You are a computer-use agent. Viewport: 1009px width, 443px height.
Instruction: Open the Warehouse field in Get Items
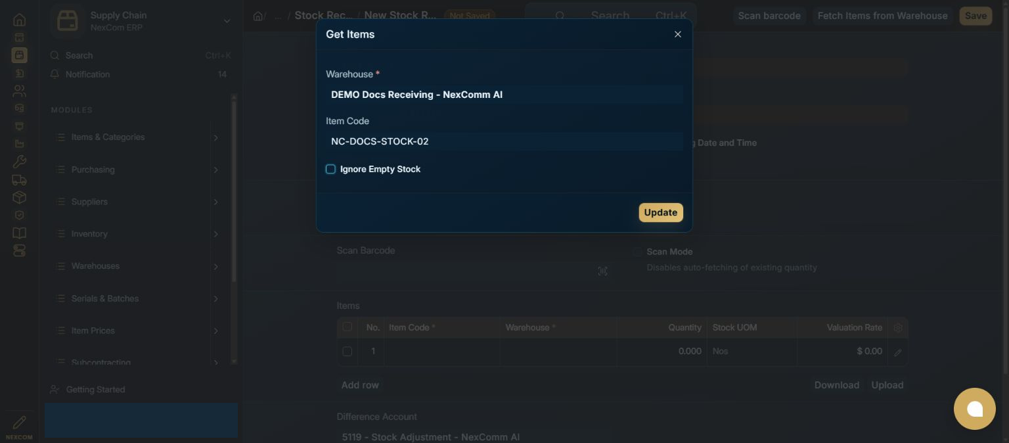(x=504, y=95)
